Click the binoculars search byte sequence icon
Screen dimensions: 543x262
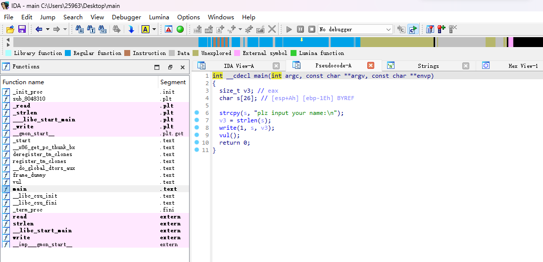pos(102,29)
